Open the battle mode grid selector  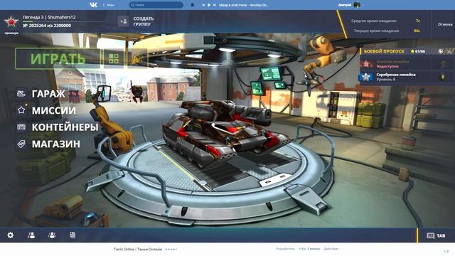point(114,58)
